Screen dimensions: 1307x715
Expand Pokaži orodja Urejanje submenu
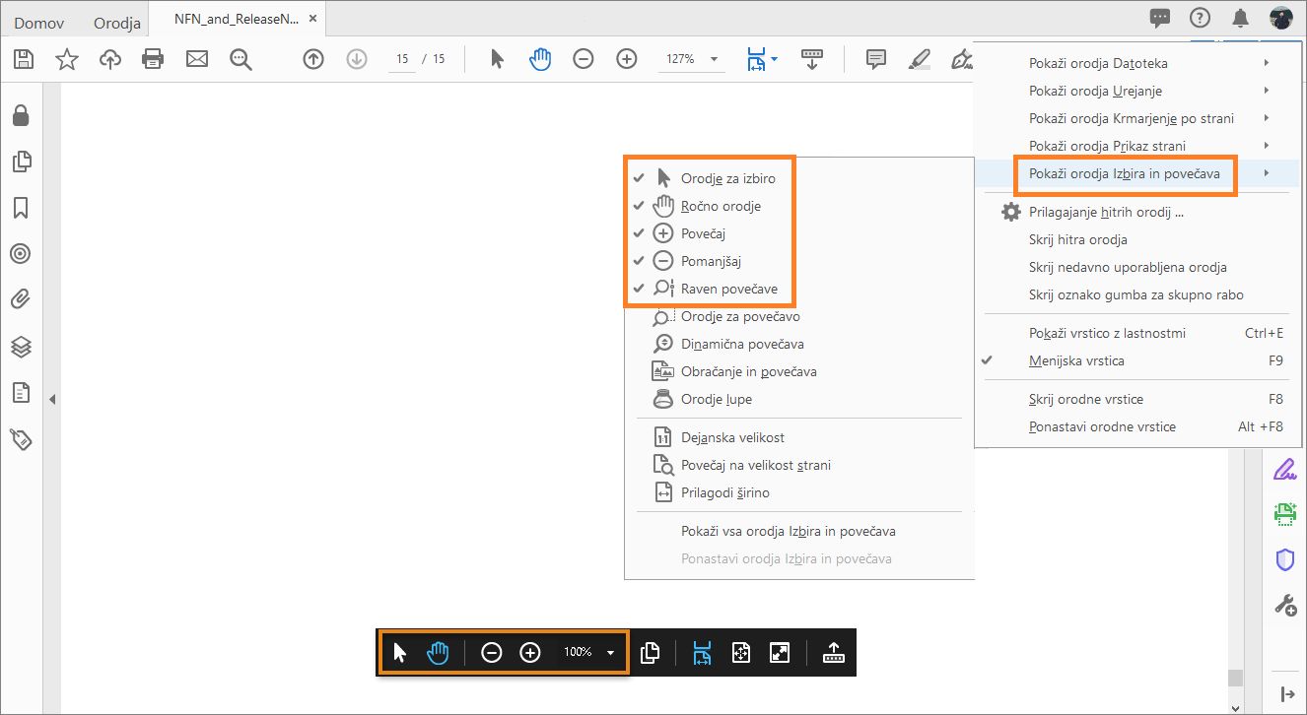tap(1137, 91)
